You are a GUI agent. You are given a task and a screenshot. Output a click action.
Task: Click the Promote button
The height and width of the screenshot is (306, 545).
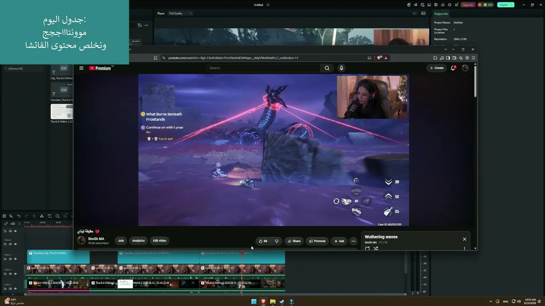pos(317,241)
